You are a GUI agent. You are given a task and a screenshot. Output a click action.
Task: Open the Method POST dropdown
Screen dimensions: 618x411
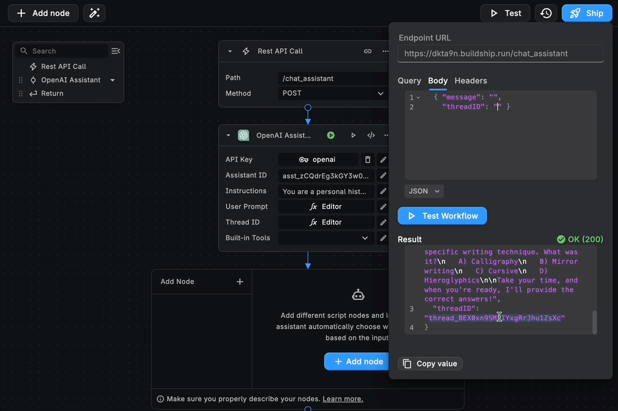pos(333,94)
